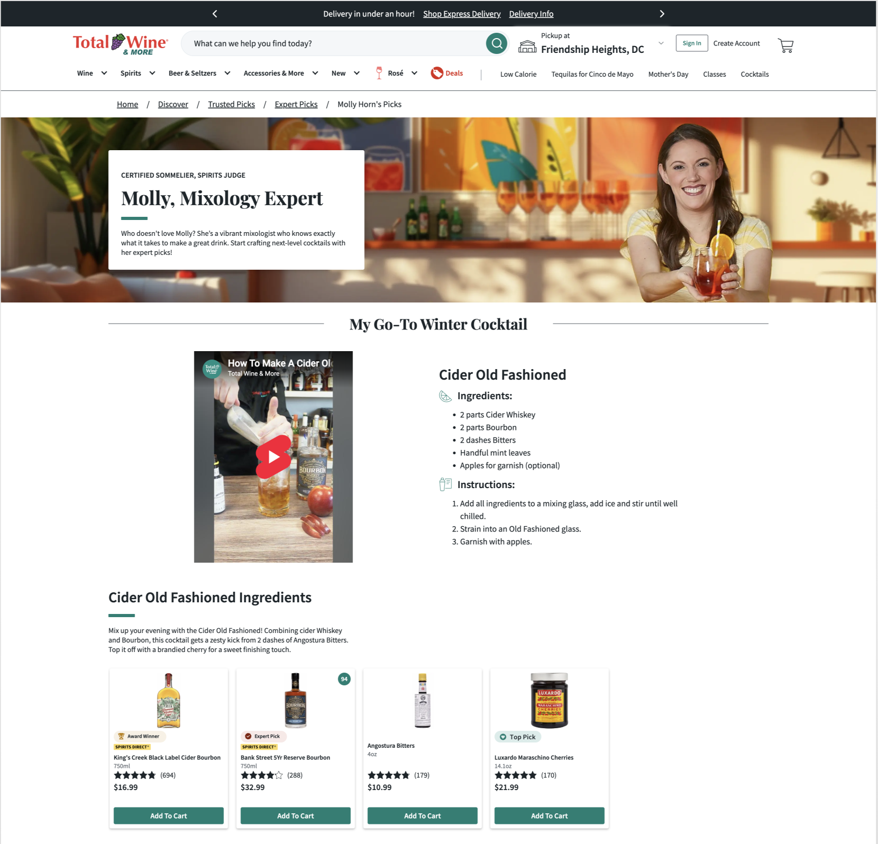Screen dimensions: 878x844
Task: Click the (694) review count
Action: point(168,775)
